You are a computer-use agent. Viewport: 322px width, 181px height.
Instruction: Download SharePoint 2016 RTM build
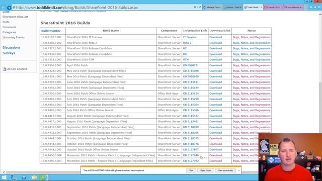tap(216, 60)
